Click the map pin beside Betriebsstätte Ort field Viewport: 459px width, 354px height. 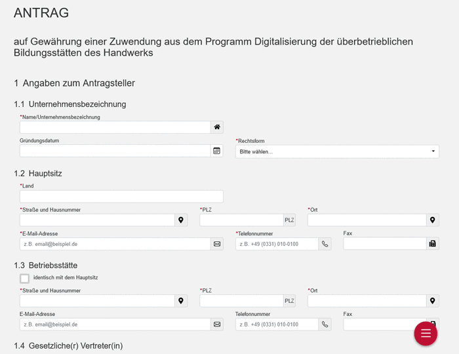click(432, 301)
